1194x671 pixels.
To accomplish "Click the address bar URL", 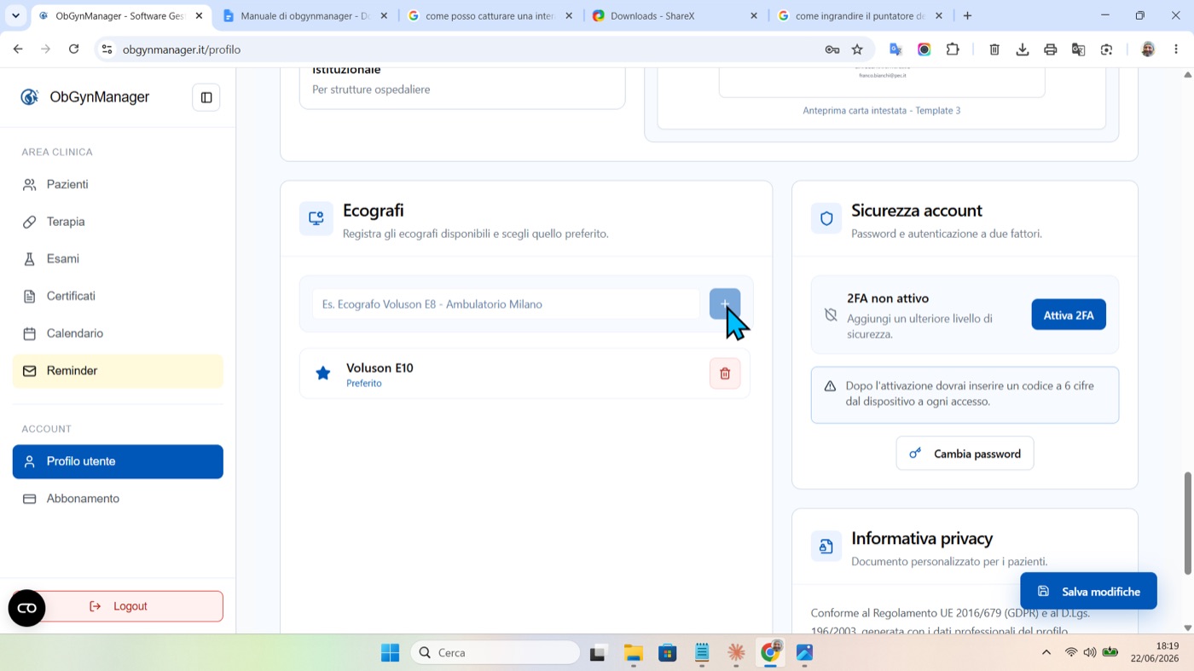I will pyautogui.click(x=182, y=49).
